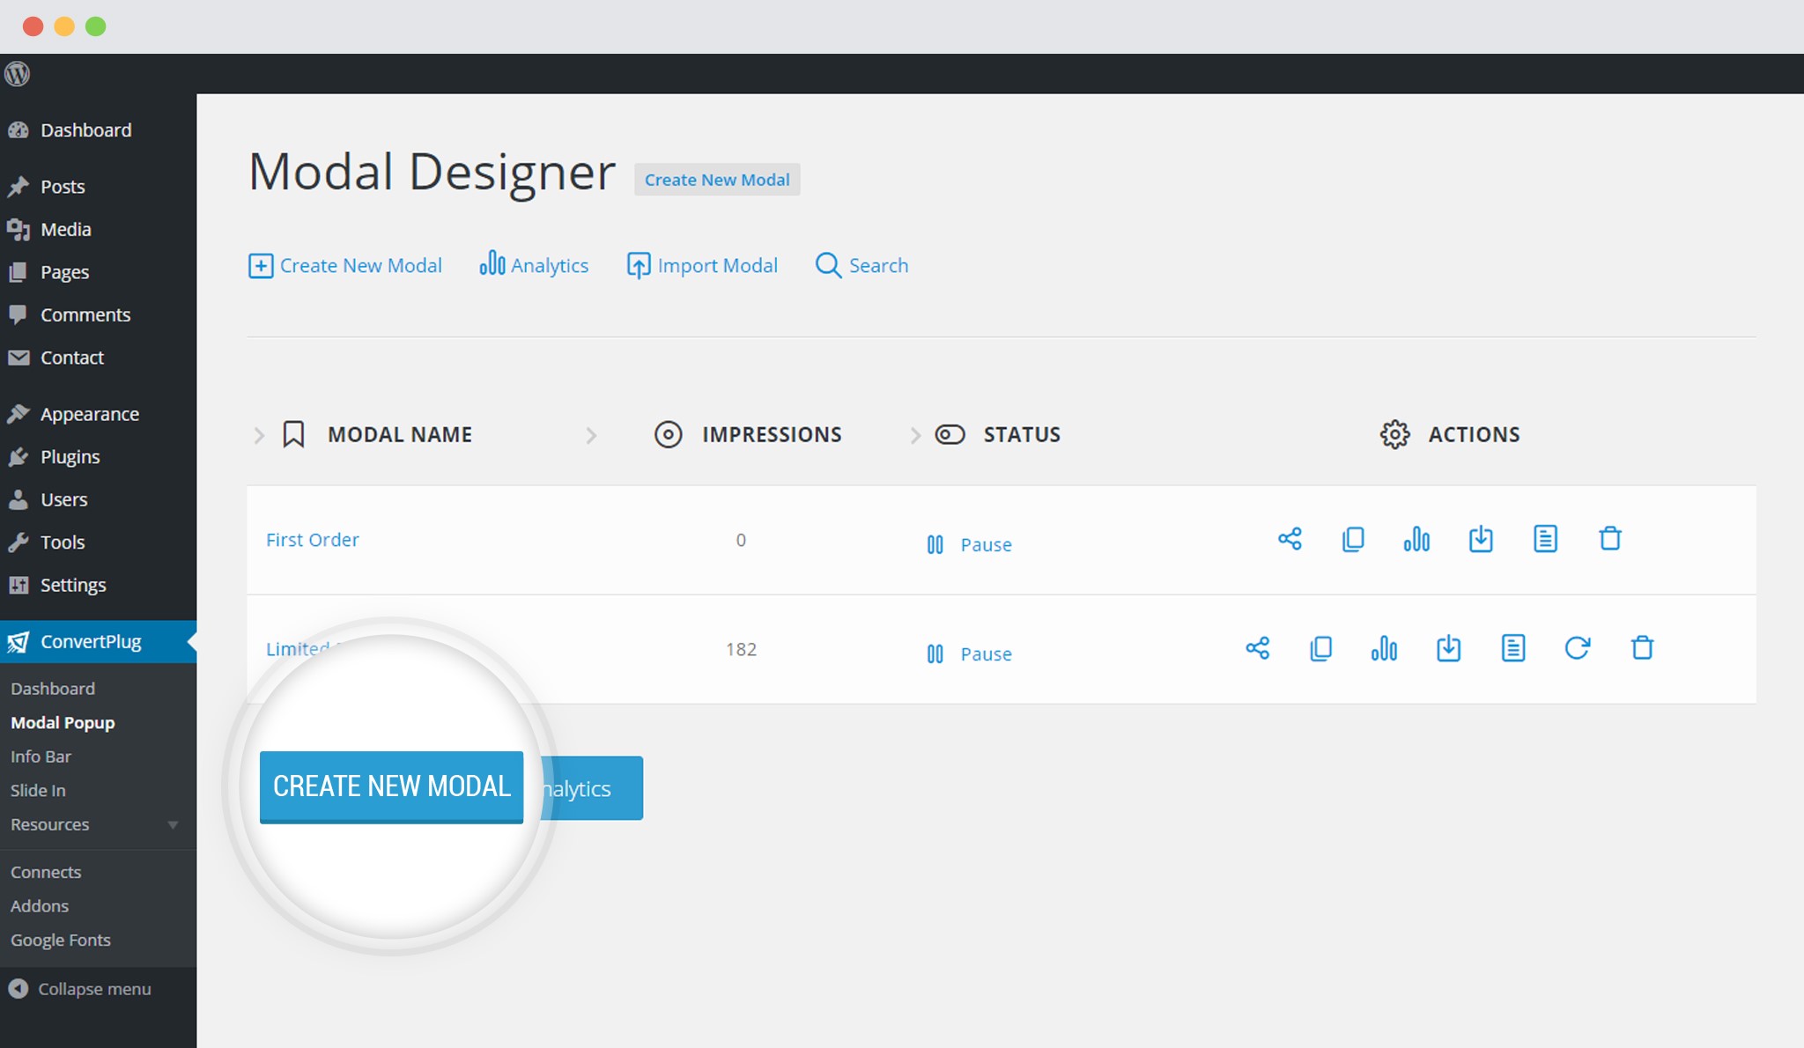Toggle visibility of First Order modal status
The height and width of the screenshot is (1048, 1804).
[971, 542]
